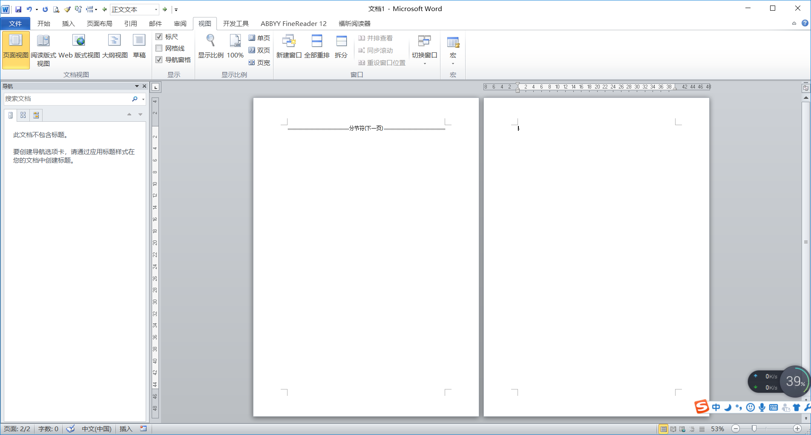Image resolution: width=811 pixels, height=435 pixels.
Task: Toggle ruler button above vertical scrollbar
Action: click(x=806, y=88)
